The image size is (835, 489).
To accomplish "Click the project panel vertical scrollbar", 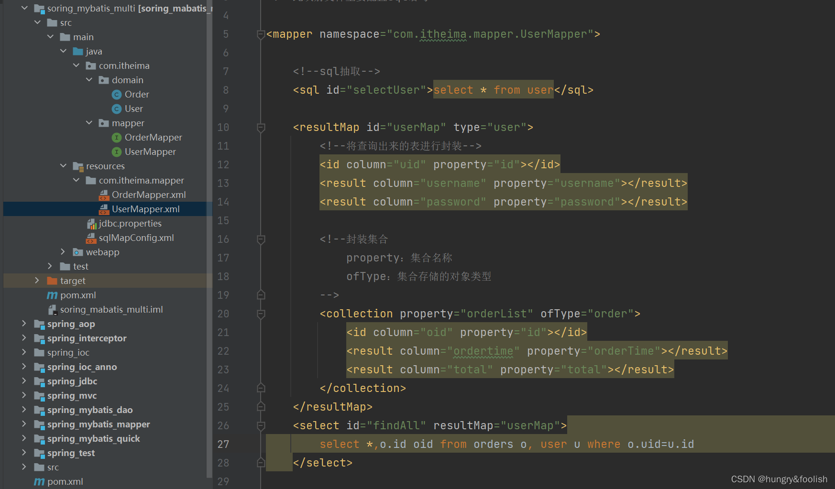I will tap(209, 239).
